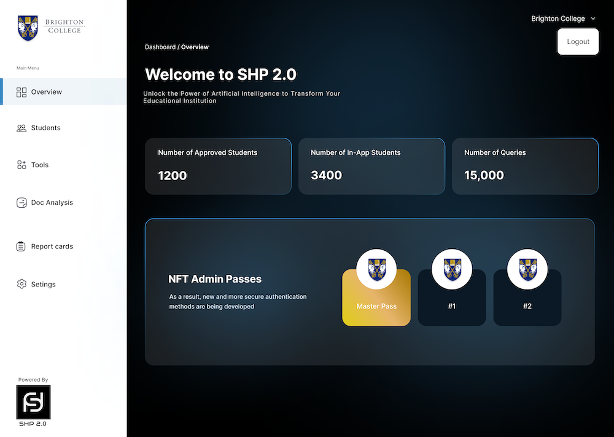Click the 1200 approved students value

[x=173, y=176]
